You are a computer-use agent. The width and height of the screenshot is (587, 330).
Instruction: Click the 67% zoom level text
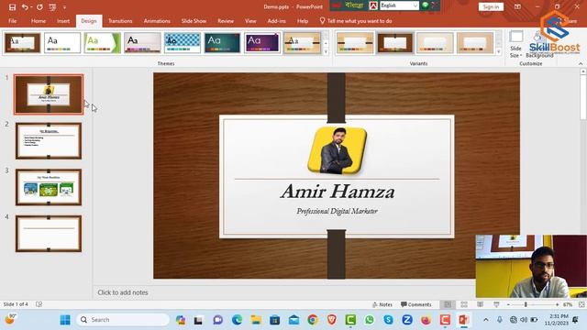(568, 304)
